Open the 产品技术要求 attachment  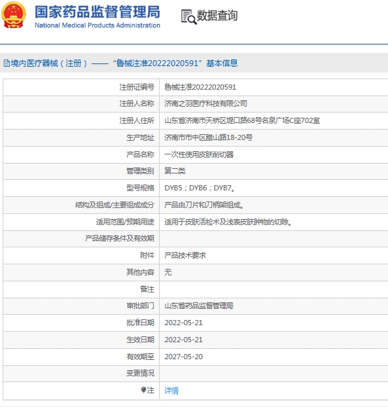(x=185, y=255)
